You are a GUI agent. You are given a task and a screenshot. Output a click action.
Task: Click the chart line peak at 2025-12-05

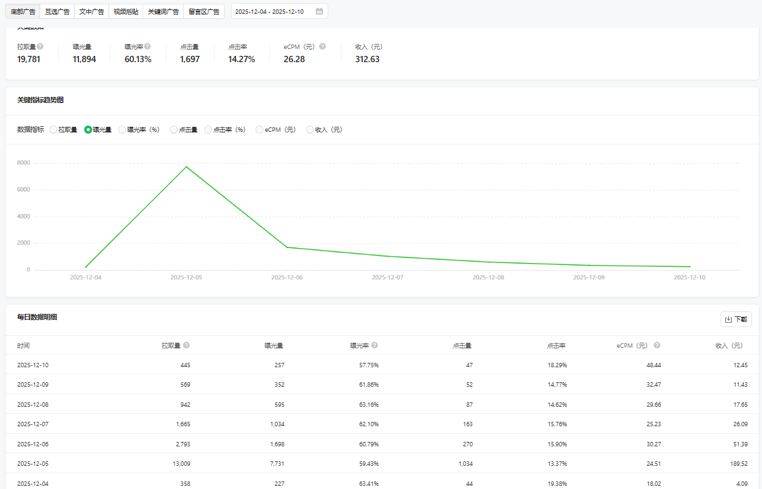186,167
